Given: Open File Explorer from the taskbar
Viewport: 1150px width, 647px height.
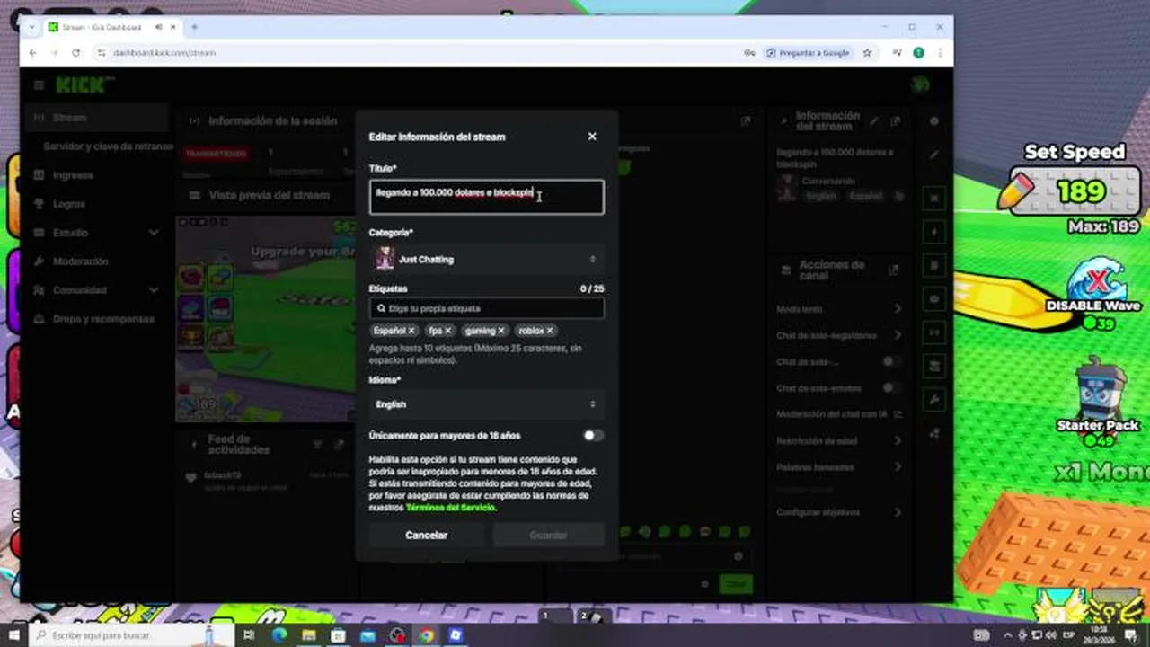Looking at the screenshot, I should [x=308, y=635].
